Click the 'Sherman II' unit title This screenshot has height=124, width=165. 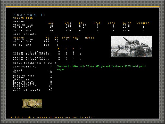pos(30,15)
